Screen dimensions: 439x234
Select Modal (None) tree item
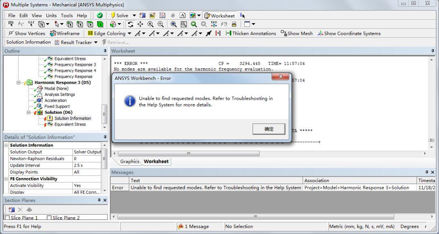point(56,89)
